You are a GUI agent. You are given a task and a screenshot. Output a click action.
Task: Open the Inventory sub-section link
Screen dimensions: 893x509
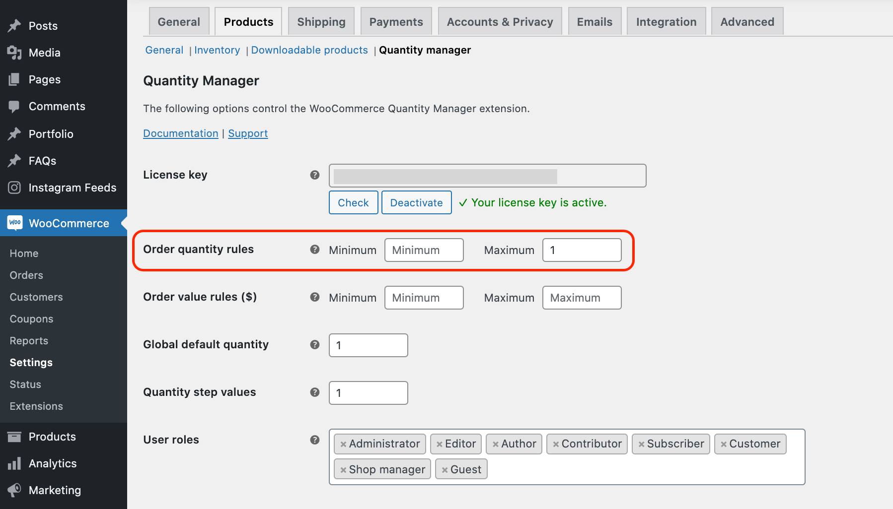tap(217, 50)
